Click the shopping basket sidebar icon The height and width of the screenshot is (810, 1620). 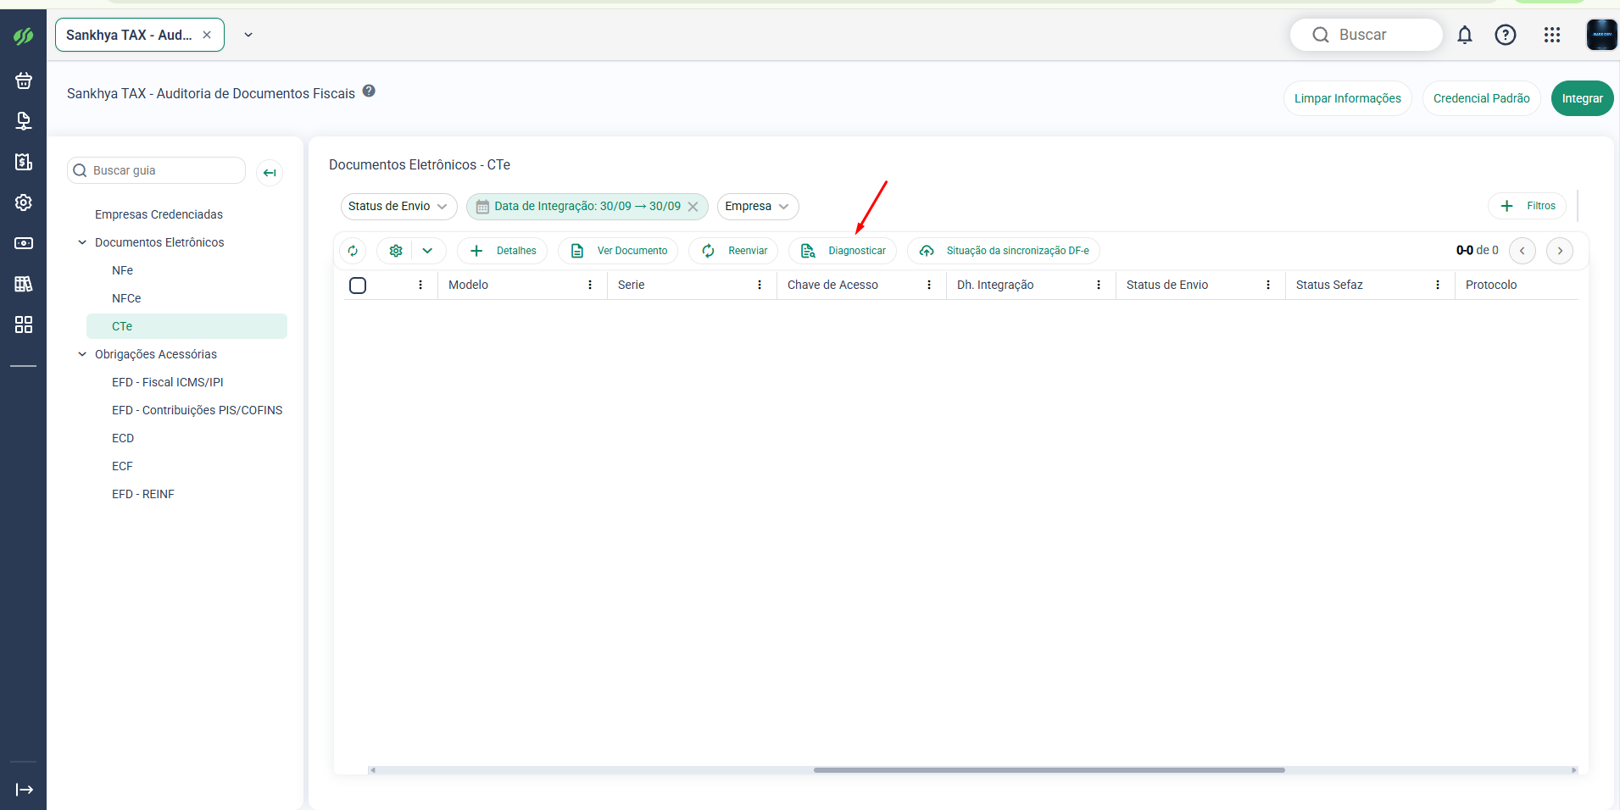tap(24, 80)
